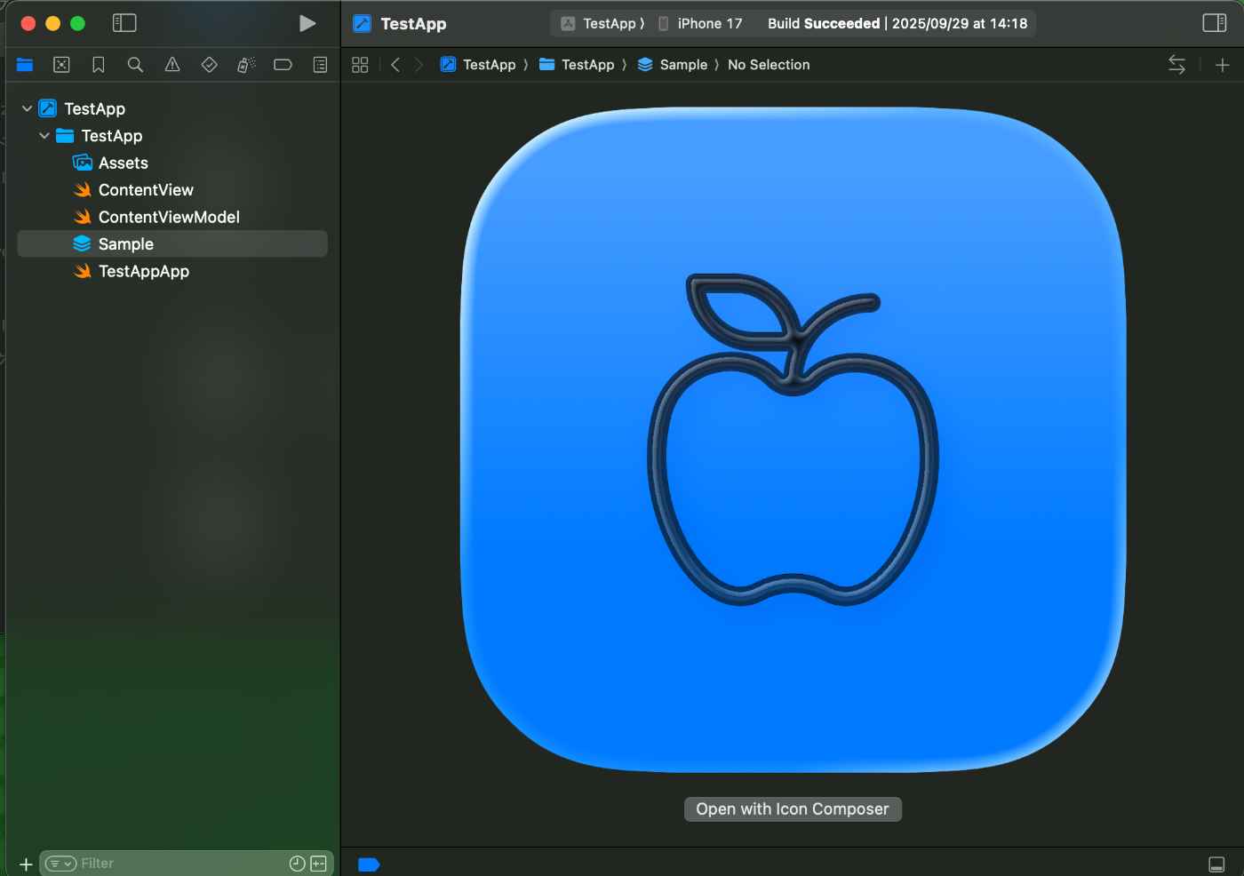The image size is (1244, 876).
Task: Collapse the TestApp folder group
Action: (44, 136)
